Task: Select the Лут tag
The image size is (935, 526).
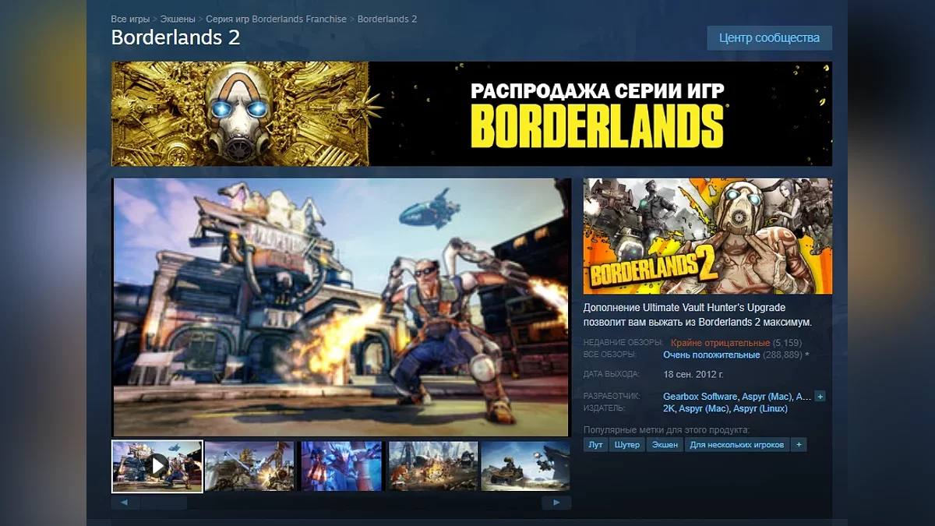Action: point(595,445)
